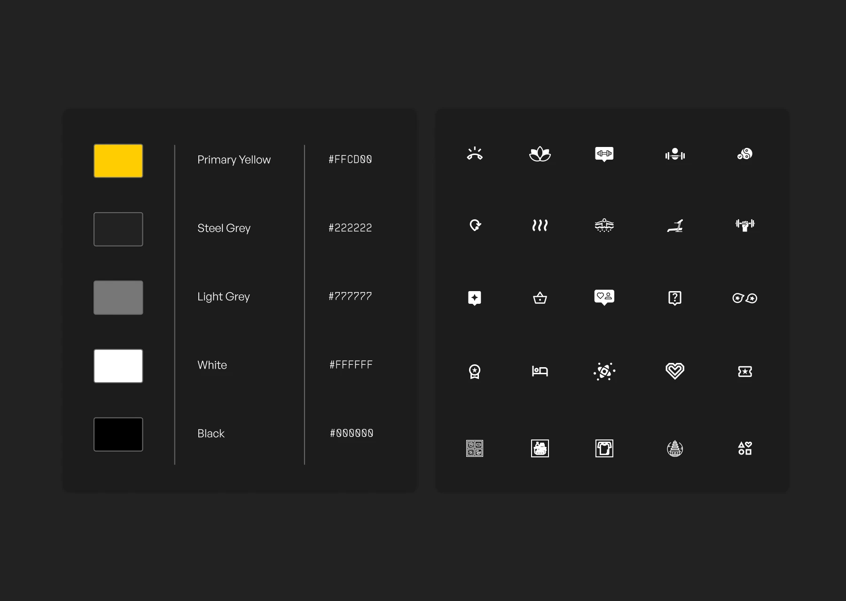This screenshot has width=846, height=601.
Task: Pick the White color swatch
Action: coord(118,366)
